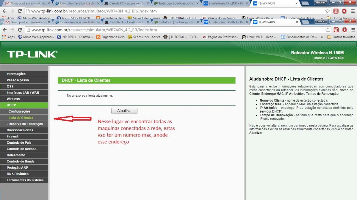357x200 pixels.
Task: Open the Outros favoritos folder in the lower bookmarks bar
Action: tap(341, 37)
